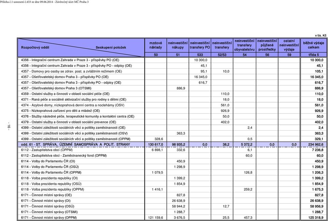The image size is (328, 221).
Task: Click total '125 318,9' in celkem column
Action: pyautogui.click(x=316, y=218)
